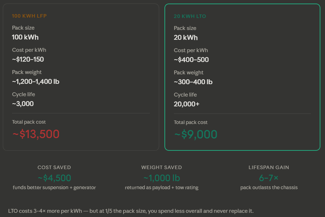Image resolution: width=325 pixels, height=217 pixels.
Task: Select the ~$9,000 total pack cost
Action: [x=195, y=134]
